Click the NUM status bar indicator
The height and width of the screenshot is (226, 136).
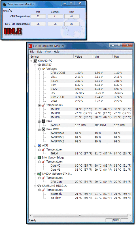[x=116, y=220]
